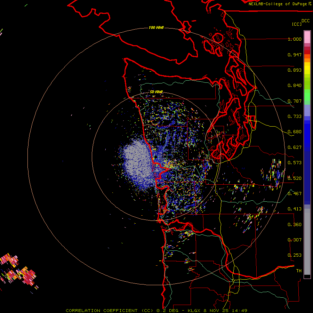This screenshot has width=313, height=313.
Task: Pick the orange swatch on the color bar
Action: tap(307, 60)
